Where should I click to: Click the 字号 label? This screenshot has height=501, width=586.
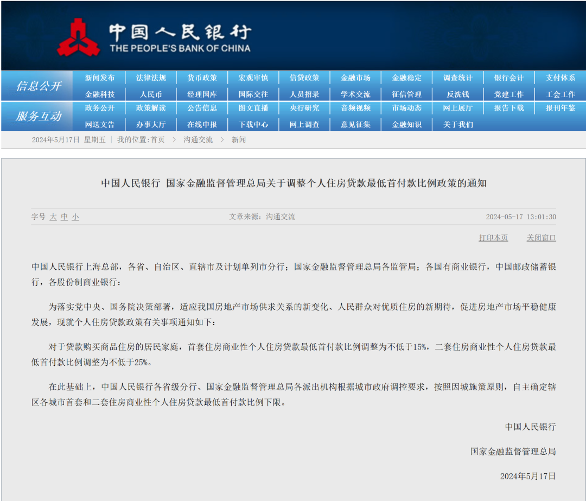[38, 217]
